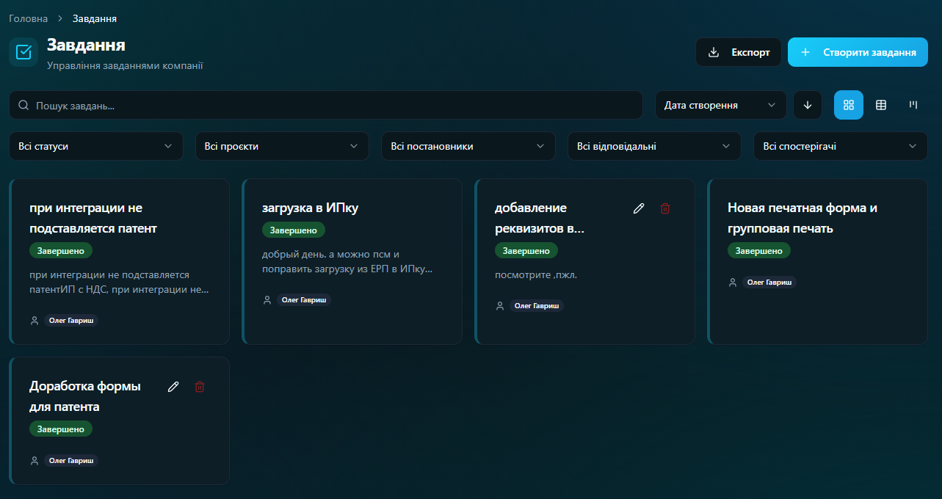Click the pencil edit icon on «добавление реквизитов» card

pyautogui.click(x=639, y=208)
